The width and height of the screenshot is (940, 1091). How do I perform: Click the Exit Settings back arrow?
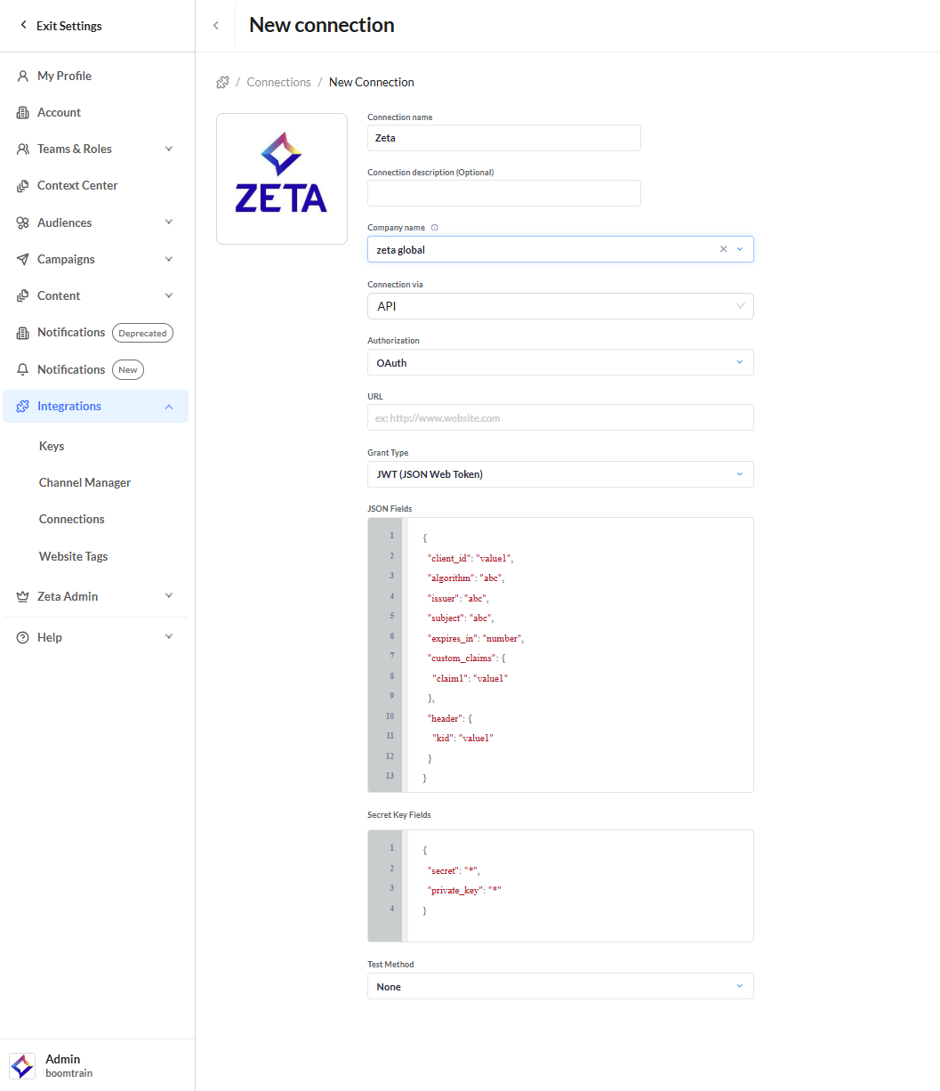click(23, 25)
